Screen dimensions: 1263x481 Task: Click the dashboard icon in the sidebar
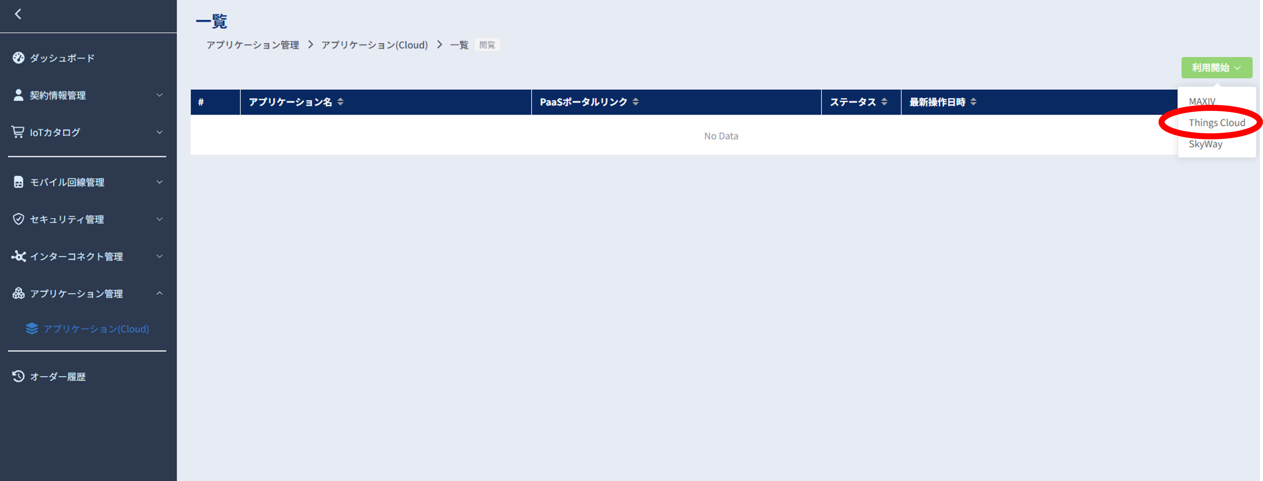pyautogui.click(x=18, y=58)
